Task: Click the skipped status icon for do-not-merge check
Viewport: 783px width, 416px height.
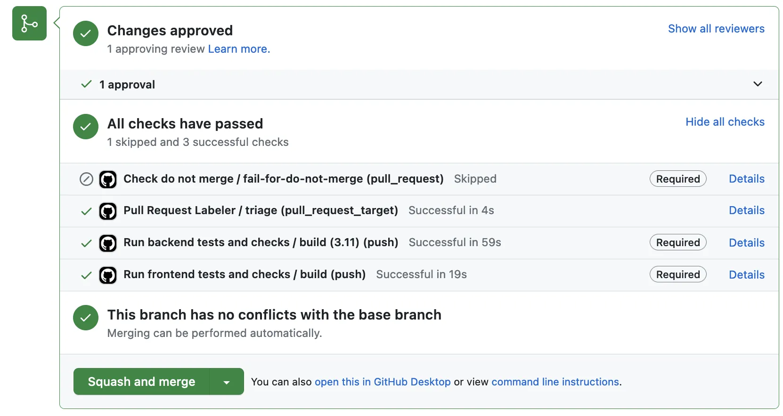Action: click(x=86, y=179)
